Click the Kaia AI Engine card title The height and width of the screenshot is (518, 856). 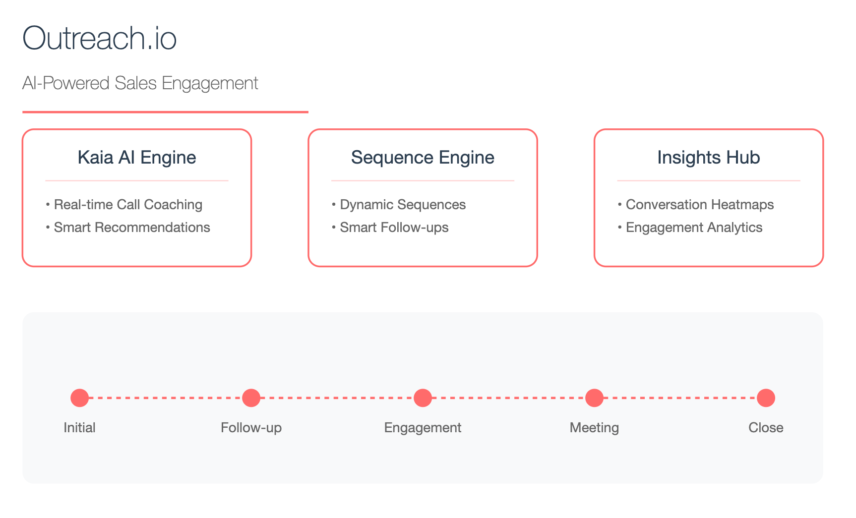click(x=137, y=158)
